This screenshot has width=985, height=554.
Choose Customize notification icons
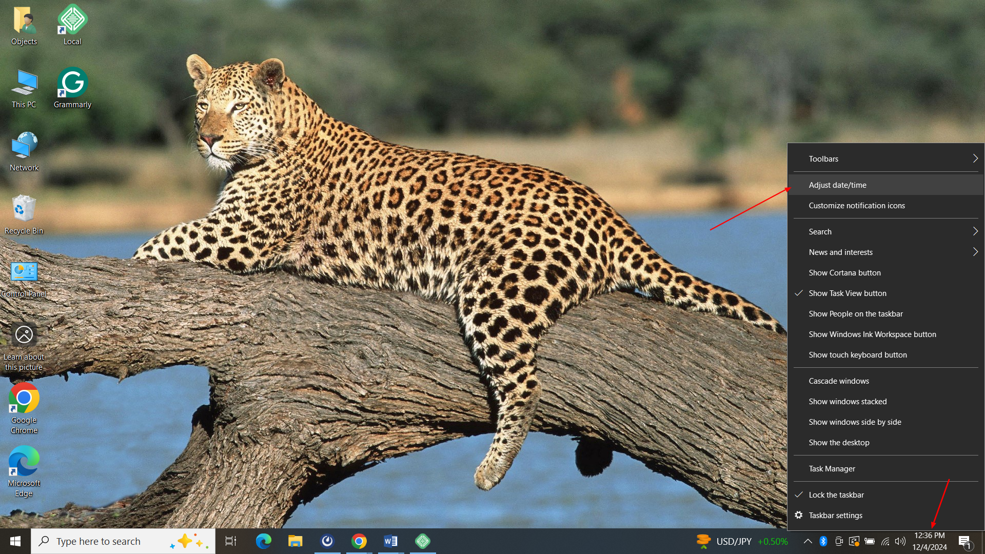click(x=886, y=205)
